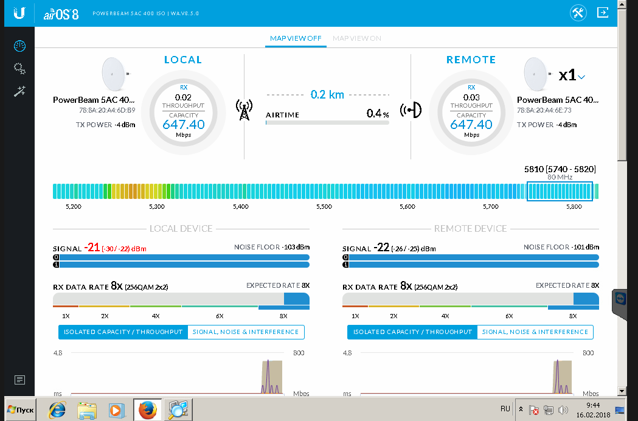The width and height of the screenshot is (638, 421).
Task: Select remote Isolated Capacity / Throughput toggle
Action: [412, 332]
